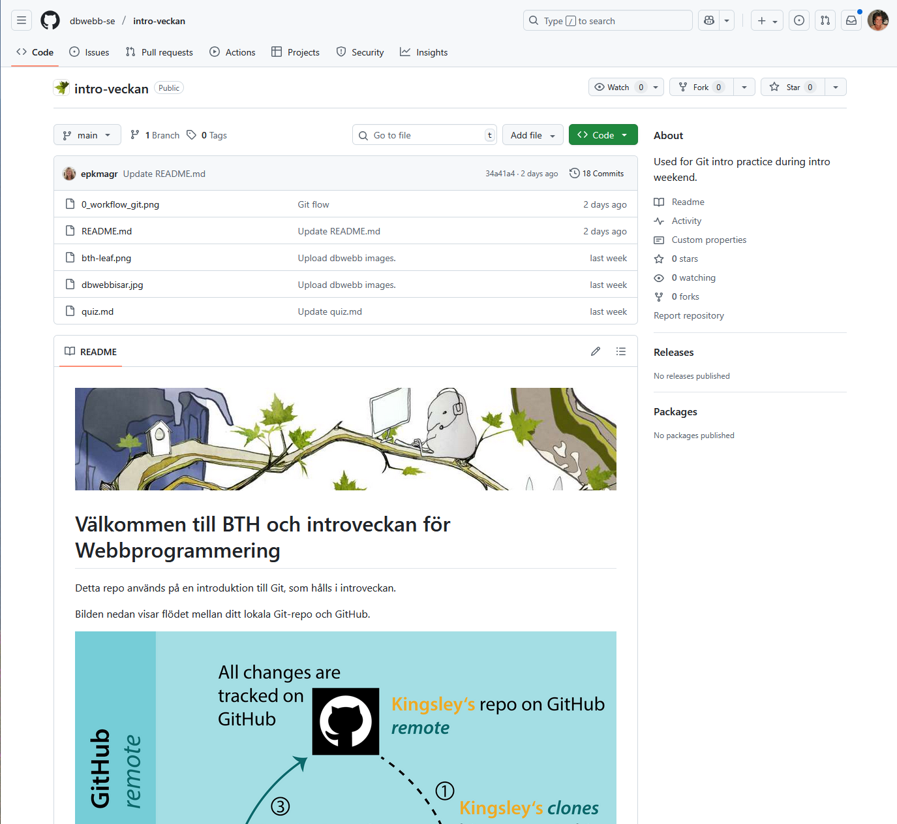Open the notifications inbox icon
This screenshot has width=897, height=824.
pyautogui.click(x=851, y=20)
